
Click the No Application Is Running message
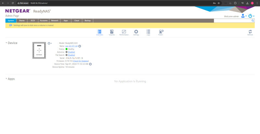tap(130, 81)
